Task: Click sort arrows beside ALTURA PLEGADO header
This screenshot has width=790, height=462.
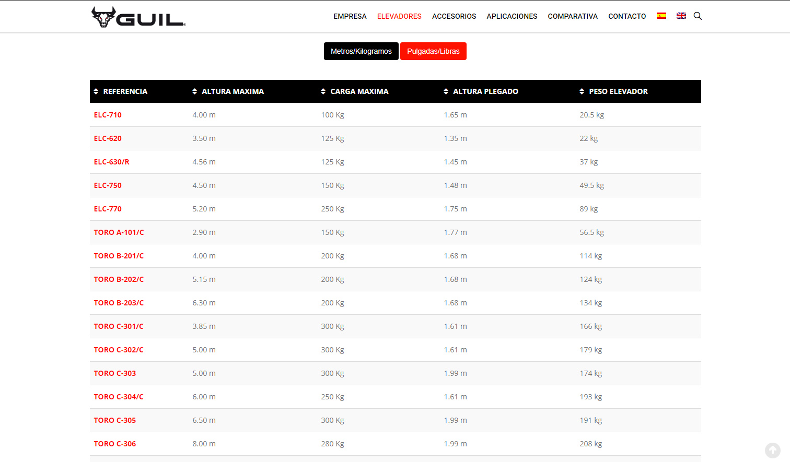Action: click(446, 91)
